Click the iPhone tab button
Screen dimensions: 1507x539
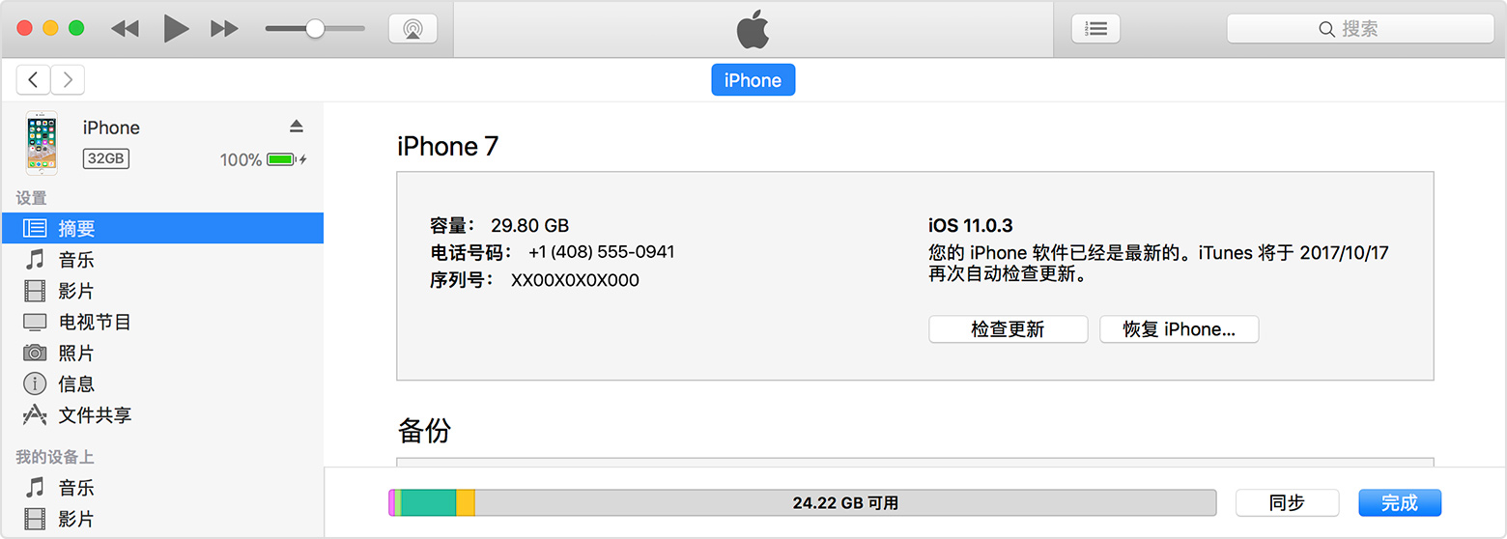(753, 80)
